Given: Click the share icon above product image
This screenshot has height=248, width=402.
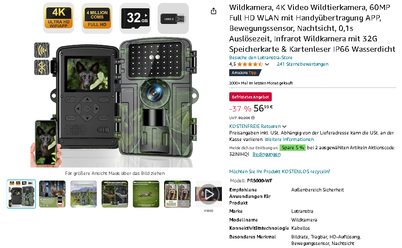Looking at the screenshot, I should tap(214, 11).
